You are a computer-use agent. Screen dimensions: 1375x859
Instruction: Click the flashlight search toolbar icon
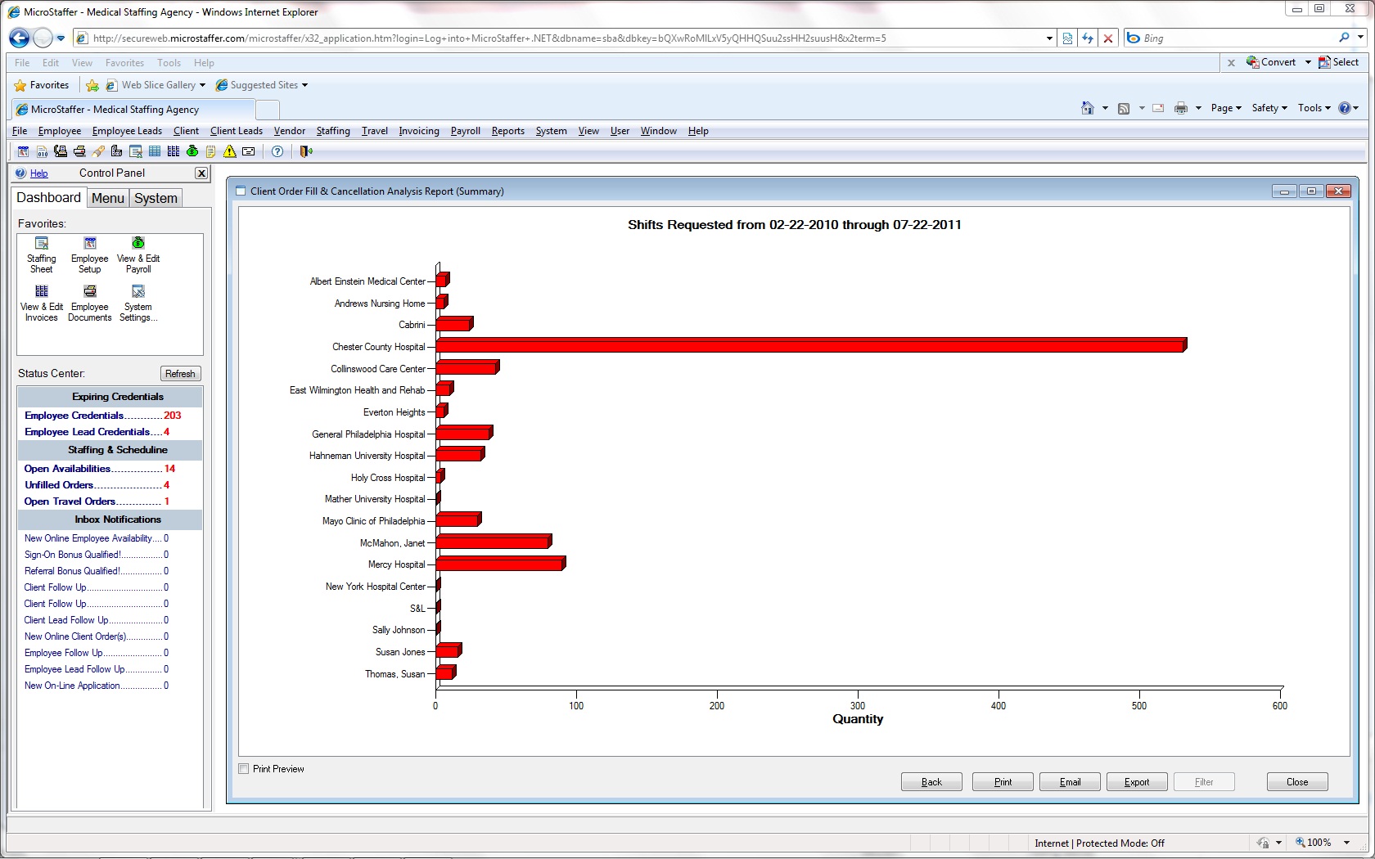(98, 151)
